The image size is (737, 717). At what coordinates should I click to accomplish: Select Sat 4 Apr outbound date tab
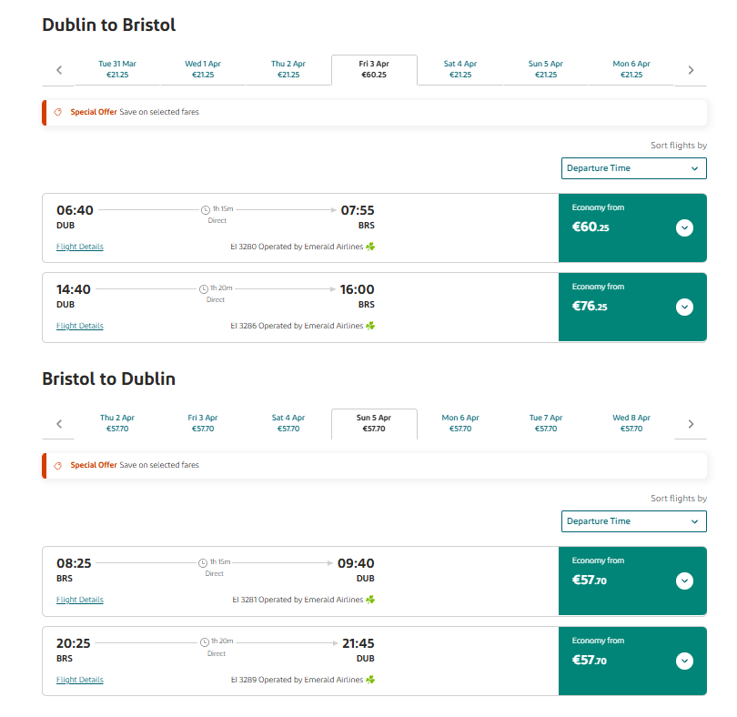coord(460,69)
